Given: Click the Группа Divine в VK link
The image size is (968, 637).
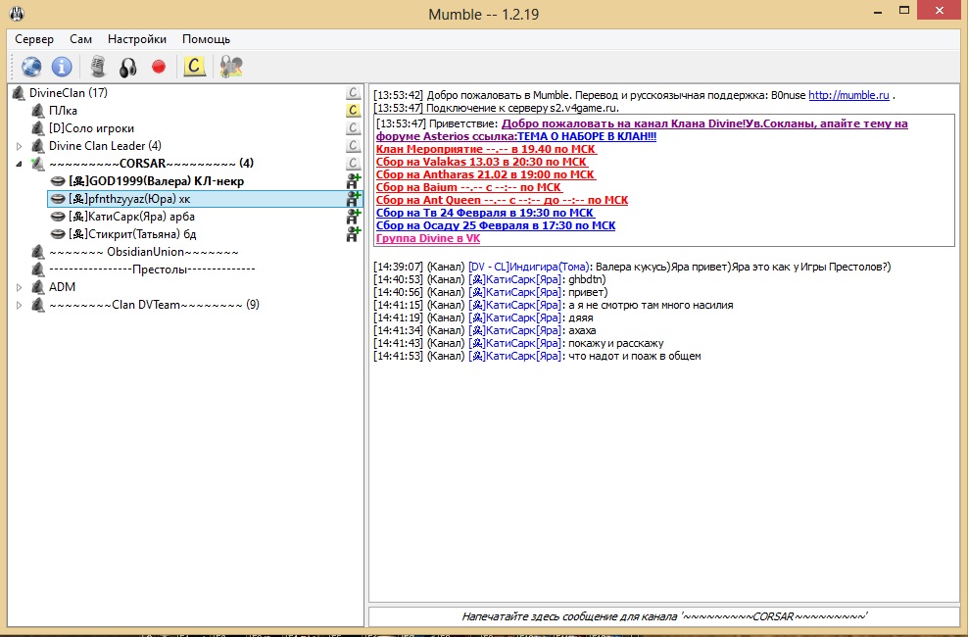Looking at the screenshot, I should 428,238.
